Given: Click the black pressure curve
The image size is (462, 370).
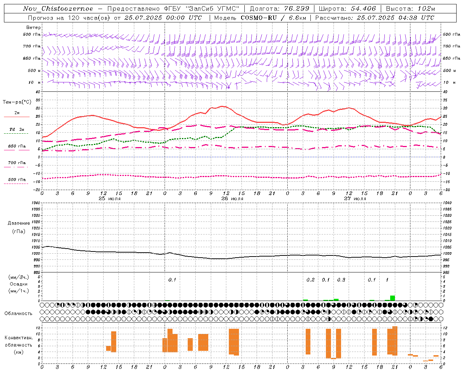Looking at the screenshot, I should point(242,257).
